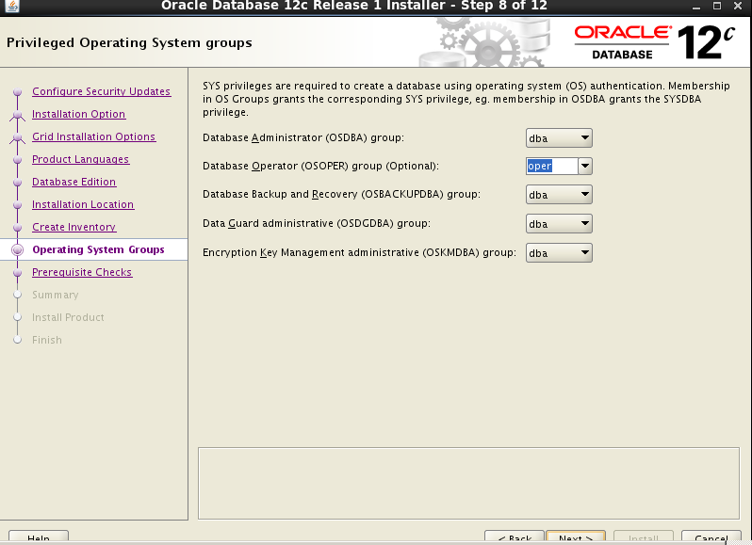Screen dimensions: 752x545
Task: Click the Product Languages step bullet
Action: 18,159
